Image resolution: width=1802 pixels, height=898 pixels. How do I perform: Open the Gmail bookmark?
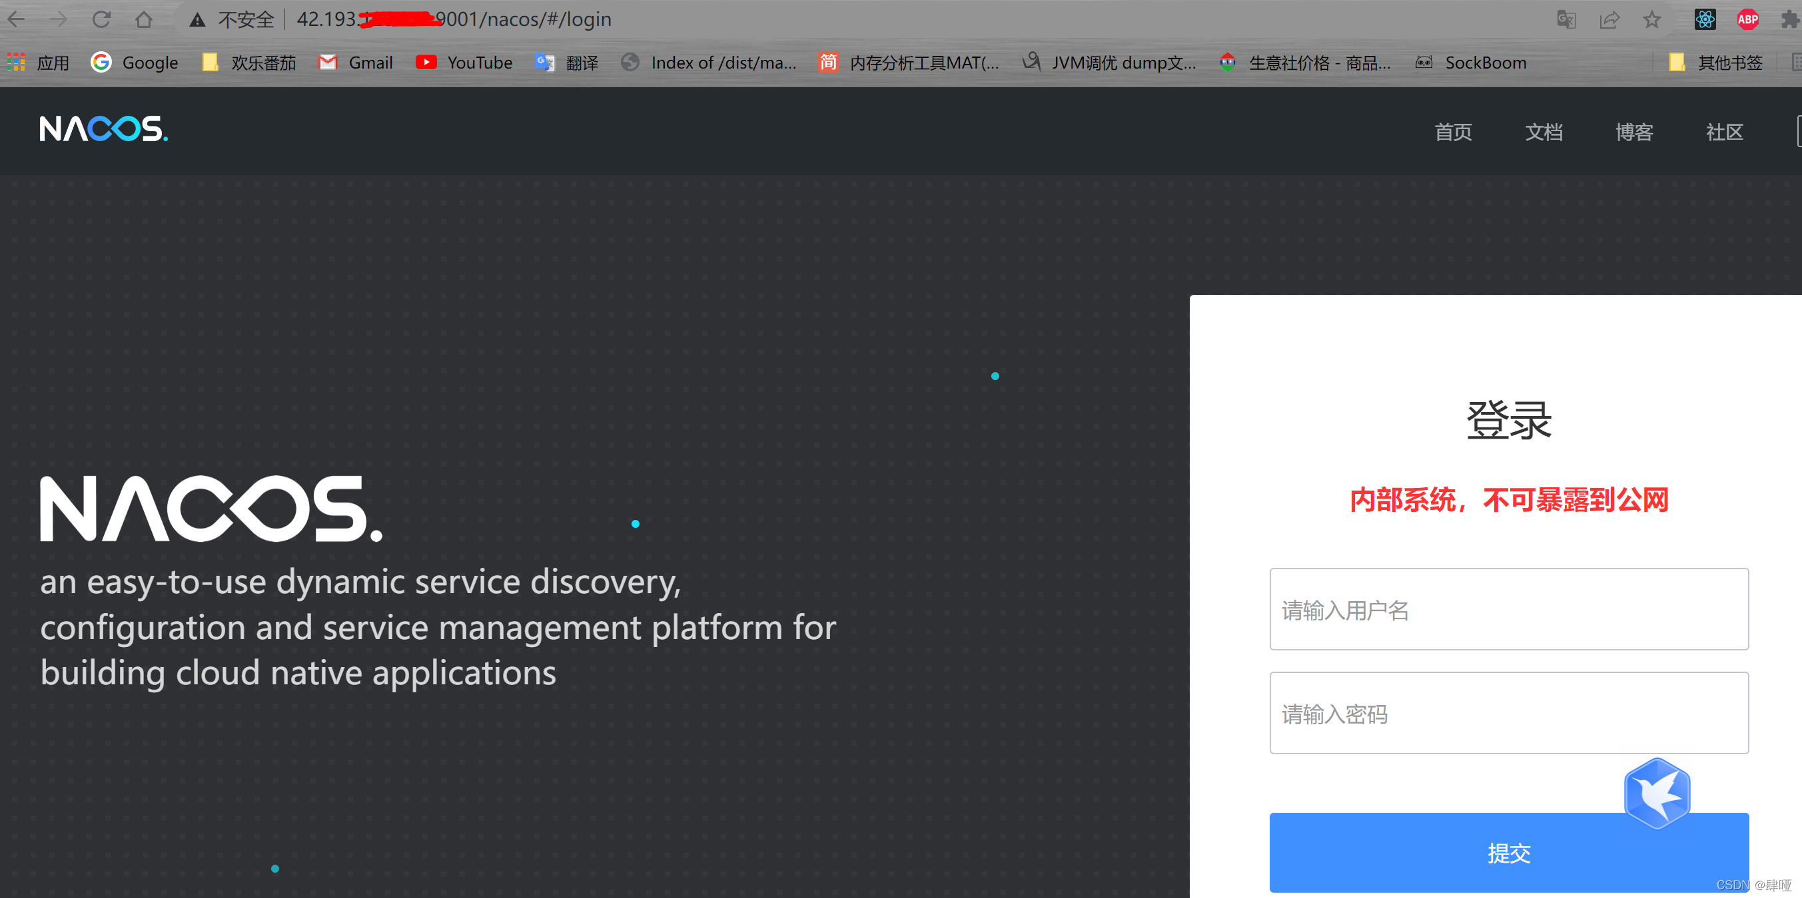[x=355, y=63]
